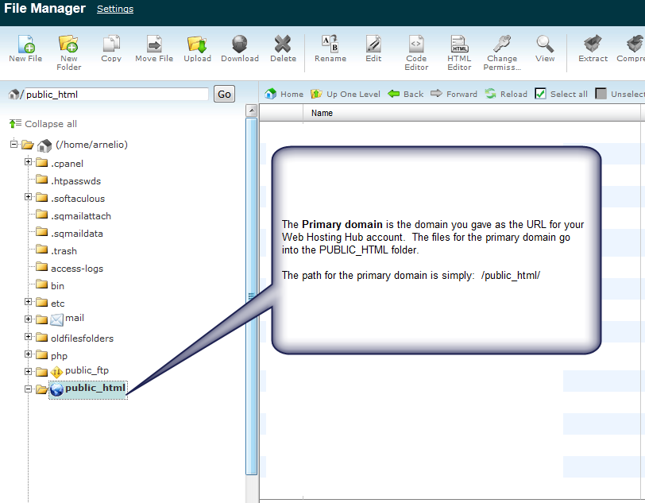Expand the mail folder tree node
This screenshot has height=503, width=645.
29,319
